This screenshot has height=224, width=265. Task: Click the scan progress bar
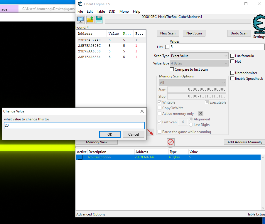pyautogui.click(x=178, y=21)
